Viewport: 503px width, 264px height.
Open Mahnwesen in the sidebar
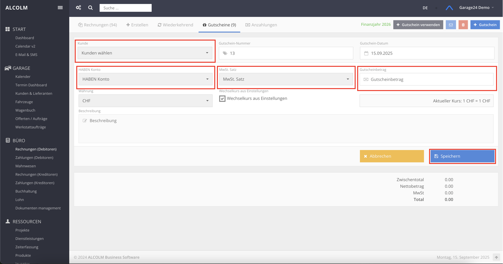click(x=26, y=166)
